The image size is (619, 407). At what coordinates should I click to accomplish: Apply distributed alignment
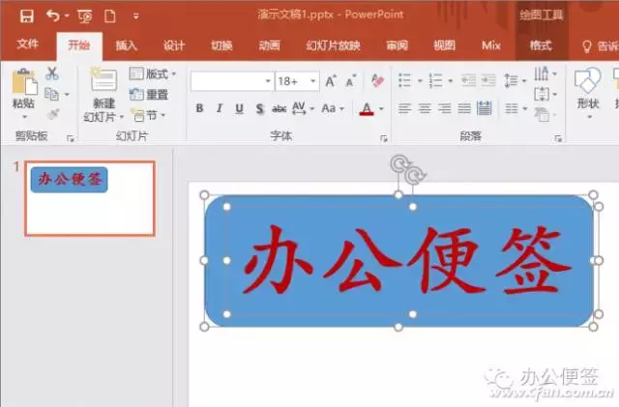tap(484, 108)
